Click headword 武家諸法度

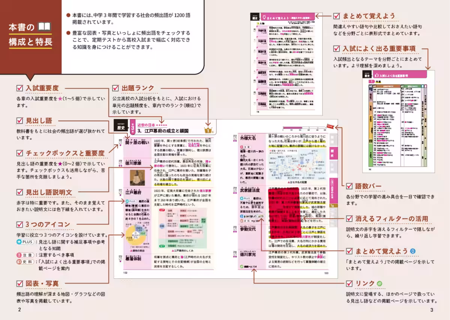pyautogui.click(x=250, y=191)
